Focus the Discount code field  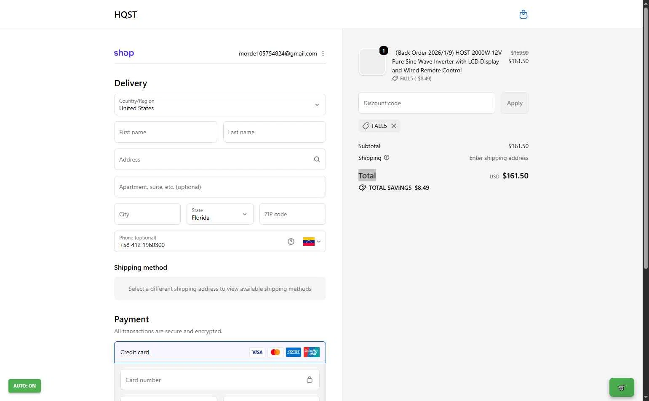[x=427, y=103]
